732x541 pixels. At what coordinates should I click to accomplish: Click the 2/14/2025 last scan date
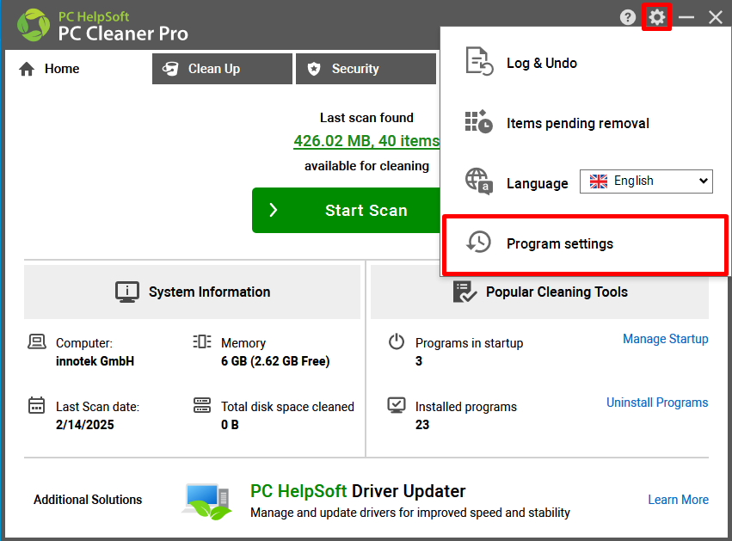[85, 425]
